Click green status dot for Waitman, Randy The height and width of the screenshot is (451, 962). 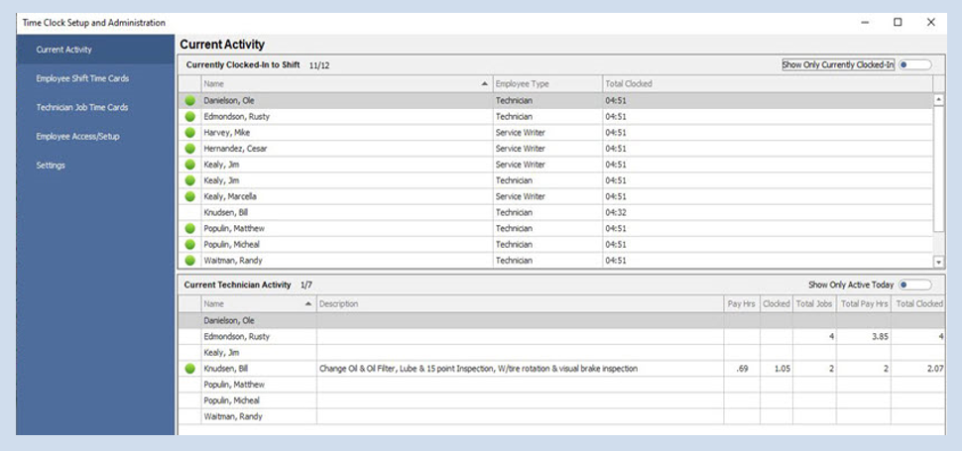[x=189, y=261]
